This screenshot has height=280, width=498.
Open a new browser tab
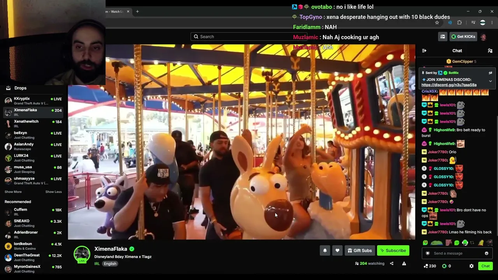(137, 12)
